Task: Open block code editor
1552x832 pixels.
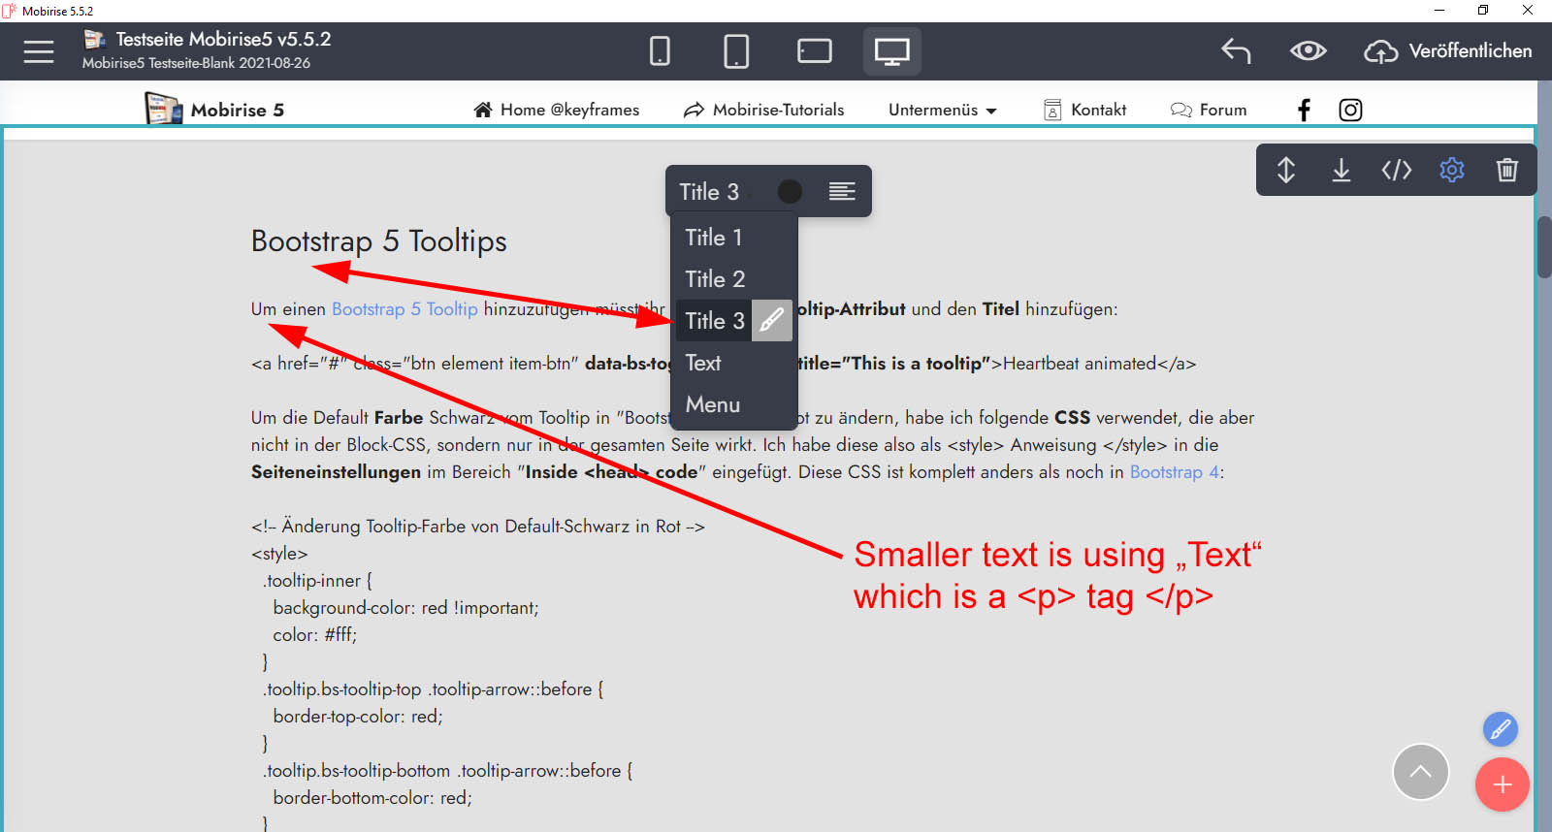Action: coord(1397,170)
